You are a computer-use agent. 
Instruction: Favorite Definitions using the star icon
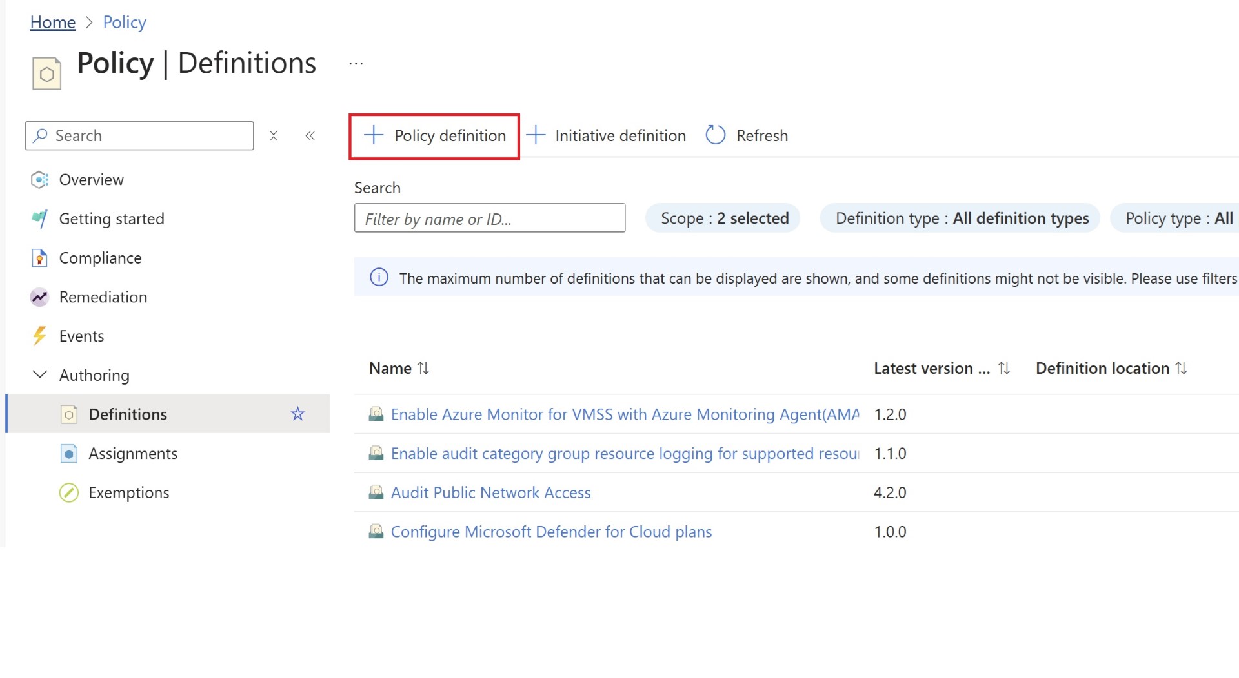pyautogui.click(x=297, y=414)
